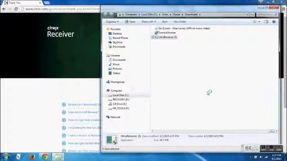The image size is (287, 161).
Task: Click Users in the address breadcrumb
Action: [165, 14]
